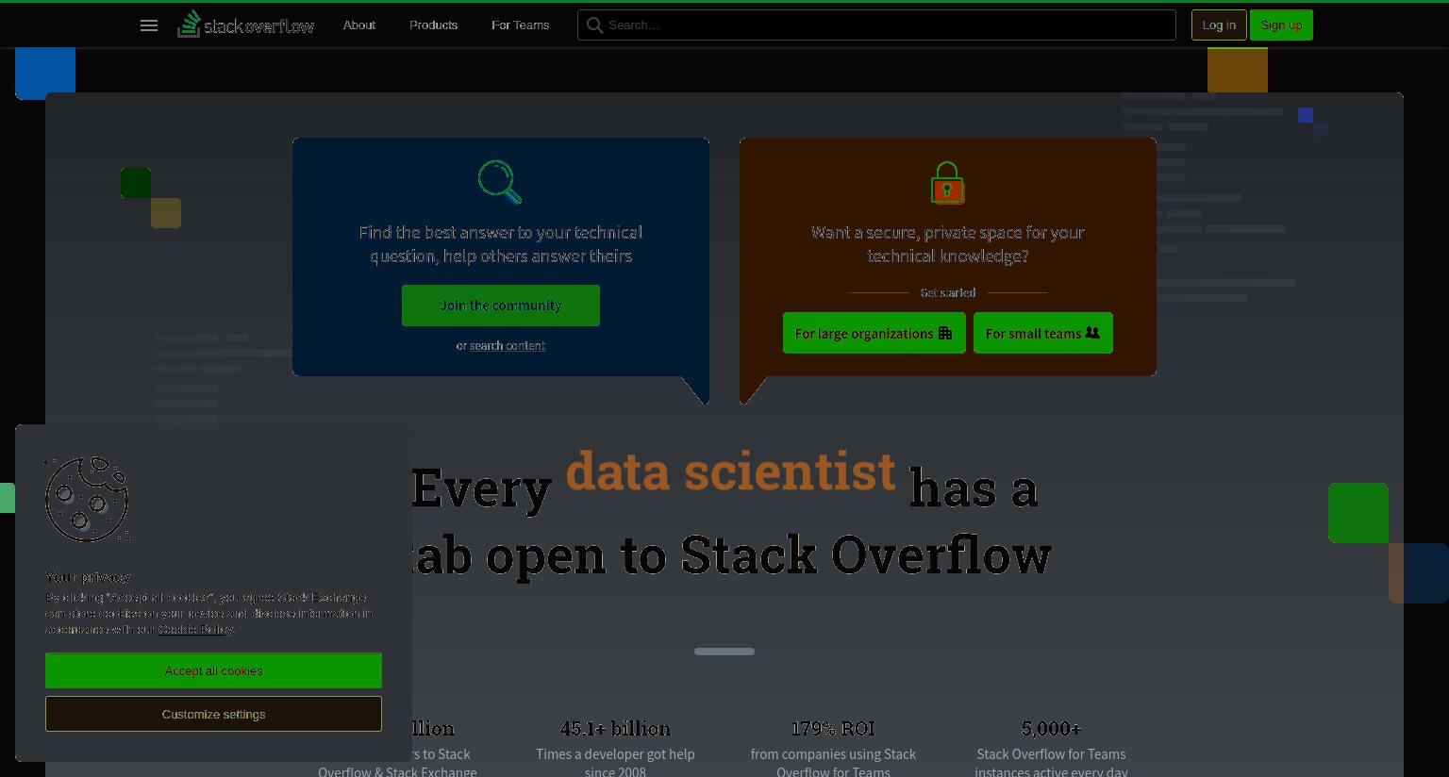This screenshot has width=1449, height=777.
Task: Click Join the community button
Action: pyautogui.click(x=501, y=306)
